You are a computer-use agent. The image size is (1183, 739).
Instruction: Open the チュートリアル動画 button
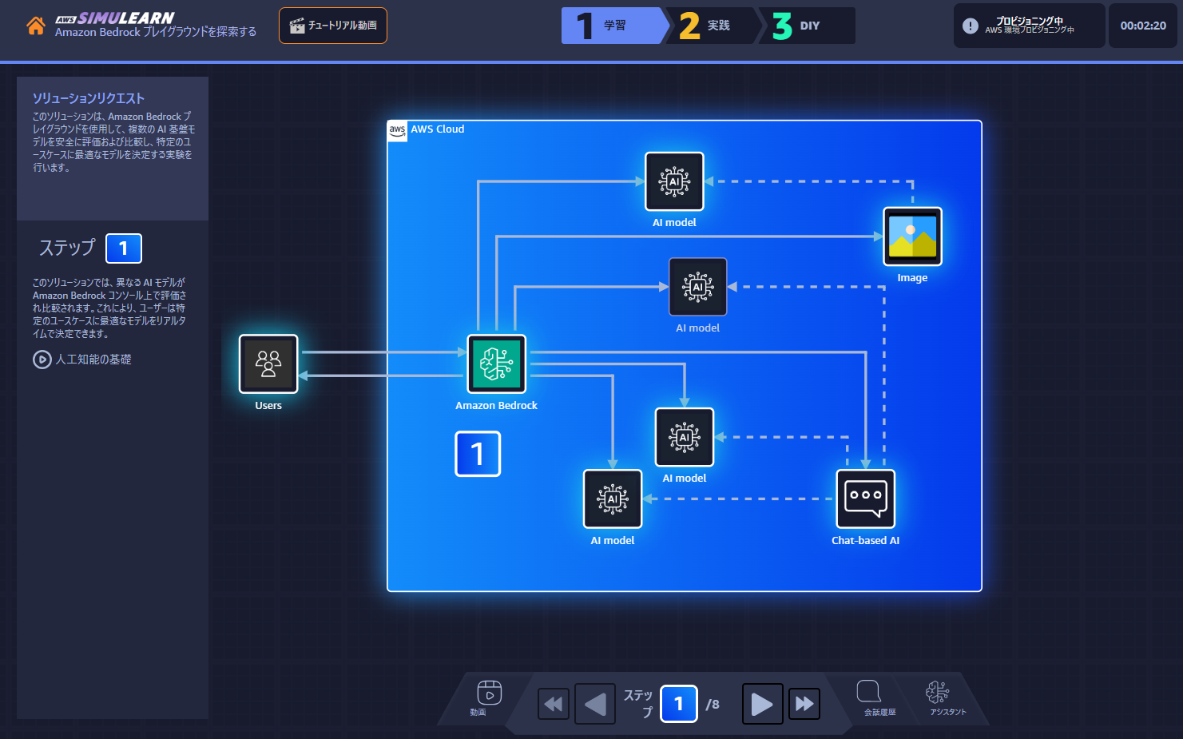point(333,26)
